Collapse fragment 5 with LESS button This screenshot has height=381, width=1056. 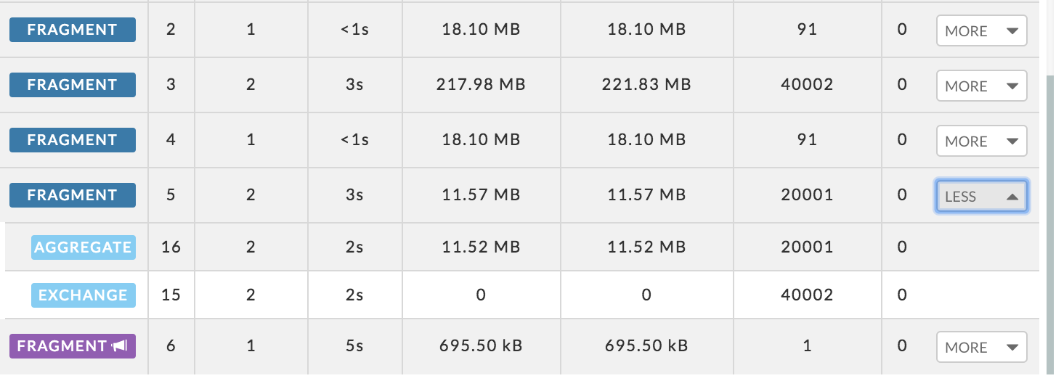click(981, 197)
